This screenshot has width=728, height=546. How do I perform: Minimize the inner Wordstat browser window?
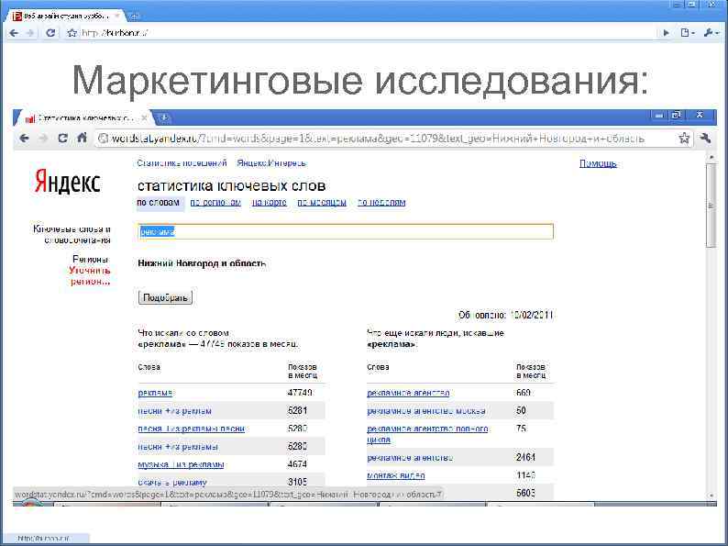pos(659,115)
